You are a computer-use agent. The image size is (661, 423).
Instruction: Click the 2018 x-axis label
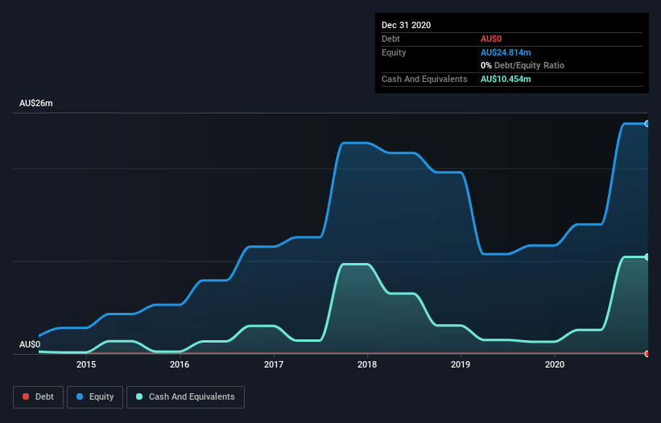pyautogui.click(x=367, y=364)
